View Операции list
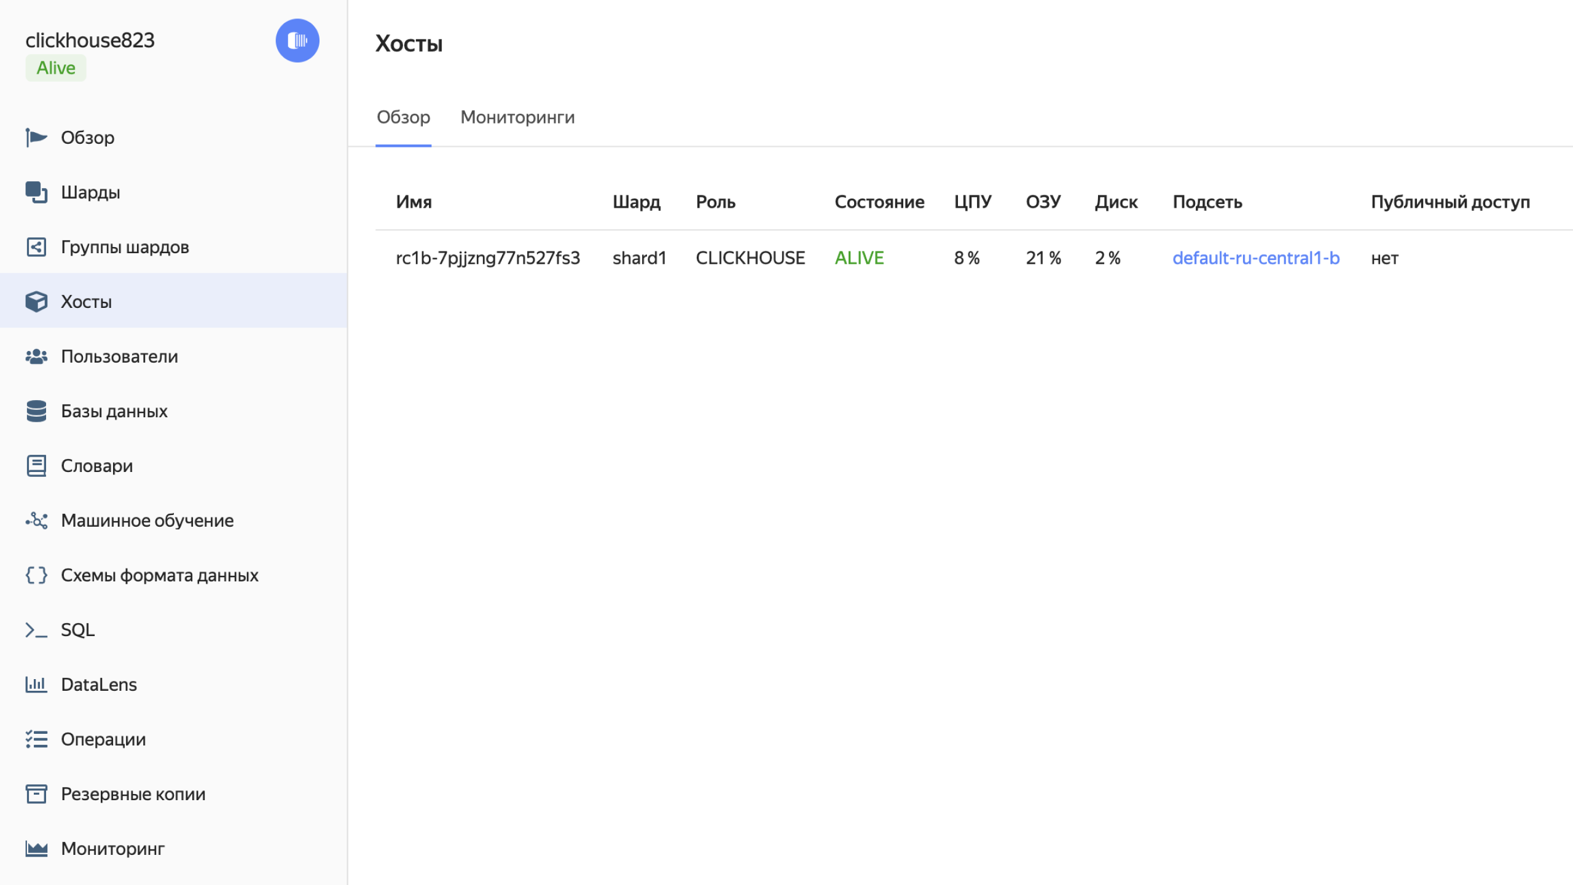Screen dimensions: 1573x885 click(x=173, y=739)
